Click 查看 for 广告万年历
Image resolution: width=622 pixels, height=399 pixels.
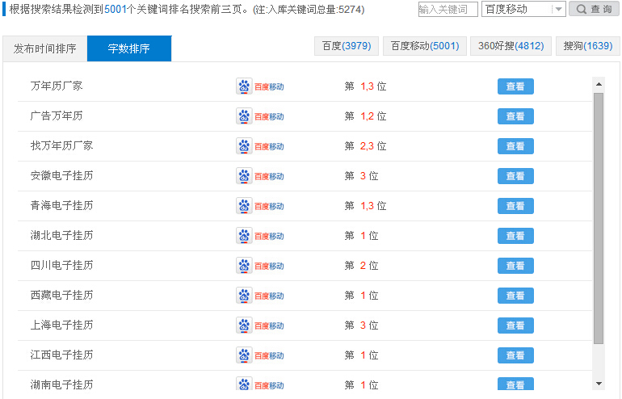(515, 116)
